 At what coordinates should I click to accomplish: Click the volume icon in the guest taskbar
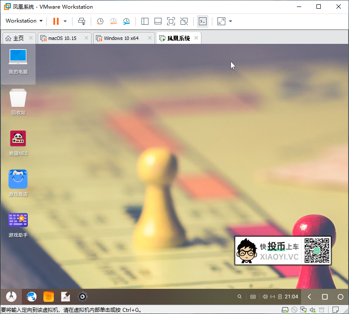(x=265, y=297)
